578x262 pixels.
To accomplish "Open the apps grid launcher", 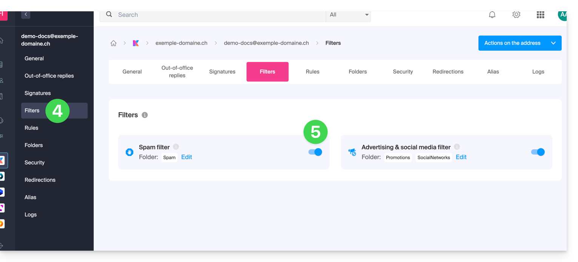I will (x=540, y=15).
